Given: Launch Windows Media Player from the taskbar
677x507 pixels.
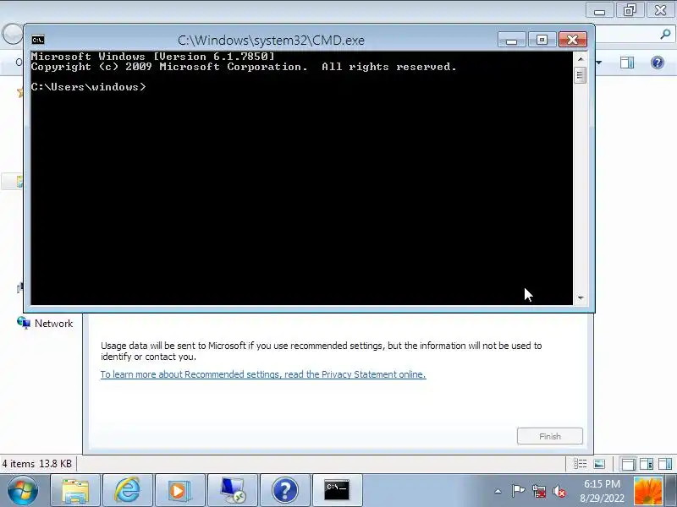Looking at the screenshot, I should pyautogui.click(x=179, y=490).
